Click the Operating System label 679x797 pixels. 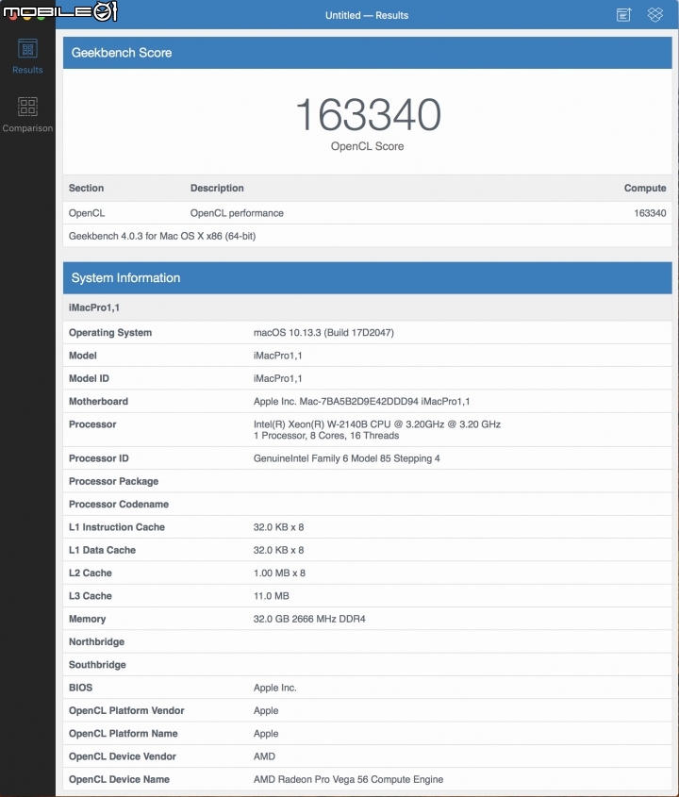[110, 332]
